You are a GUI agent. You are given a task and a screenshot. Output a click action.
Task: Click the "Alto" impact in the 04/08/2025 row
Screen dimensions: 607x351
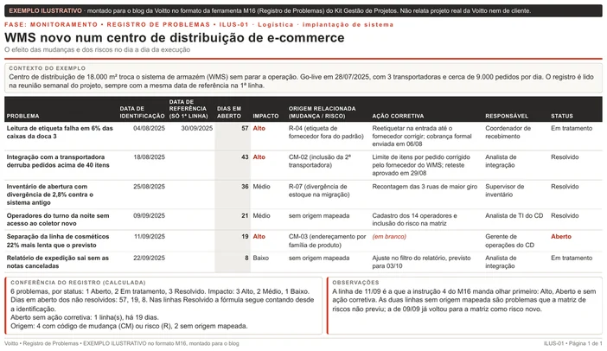pos(259,128)
